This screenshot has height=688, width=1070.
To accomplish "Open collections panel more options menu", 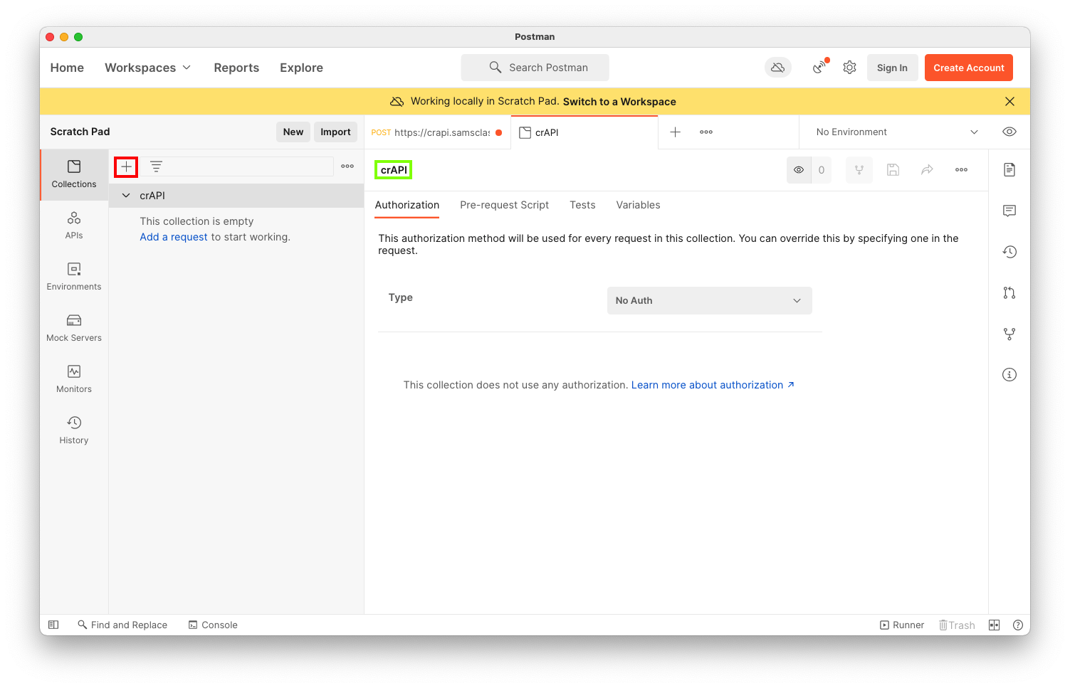I will (x=347, y=166).
